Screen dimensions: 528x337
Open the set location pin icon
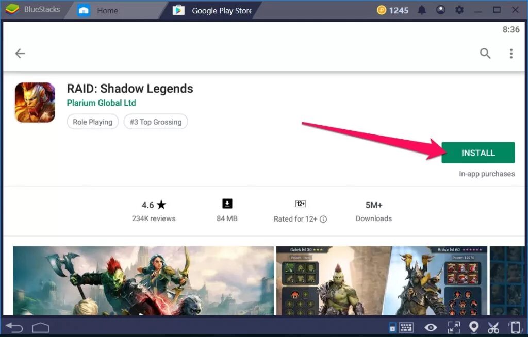474,327
